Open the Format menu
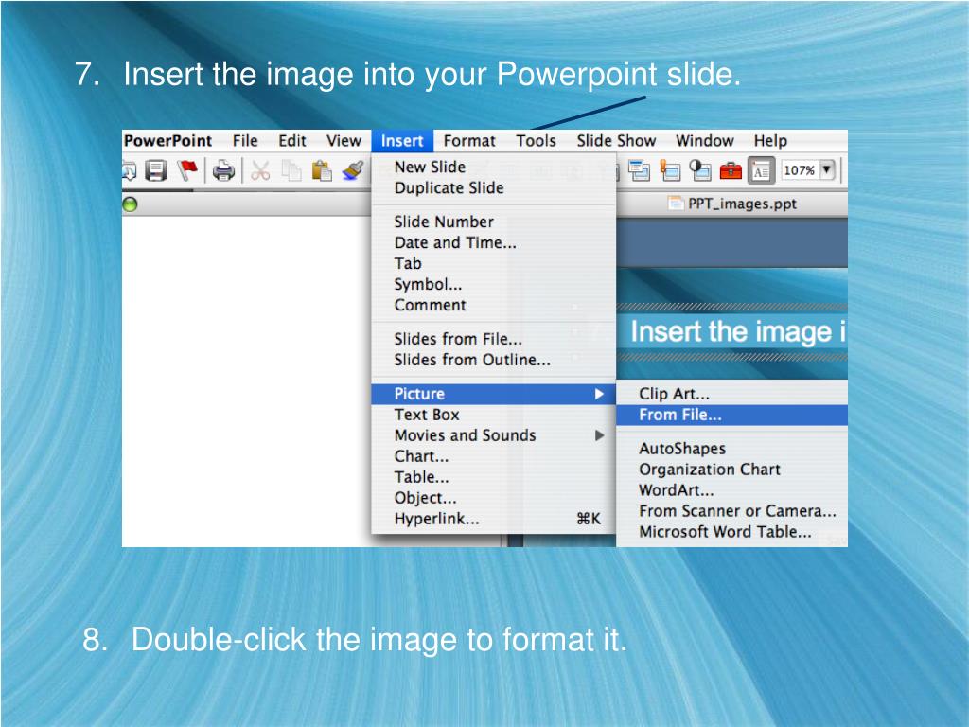969x727 pixels. (469, 141)
